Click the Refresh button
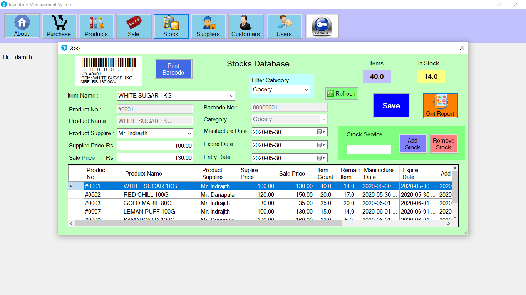This screenshot has height=295, width=526. [x=341, y=93]
